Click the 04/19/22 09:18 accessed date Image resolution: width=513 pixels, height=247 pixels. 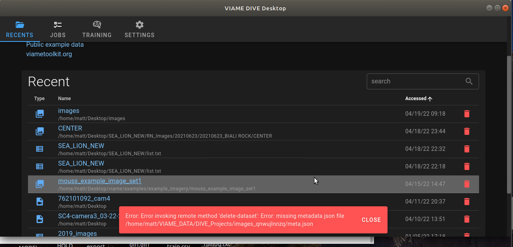(425, 114)
